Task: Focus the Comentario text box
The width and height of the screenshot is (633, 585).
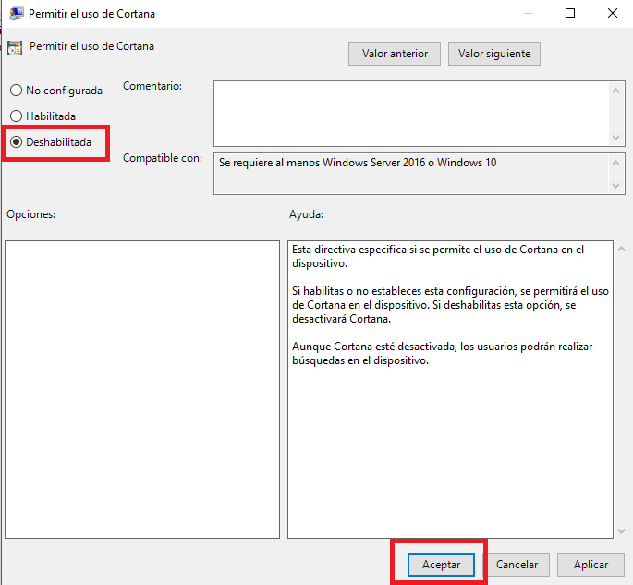Action: [411, 114]
